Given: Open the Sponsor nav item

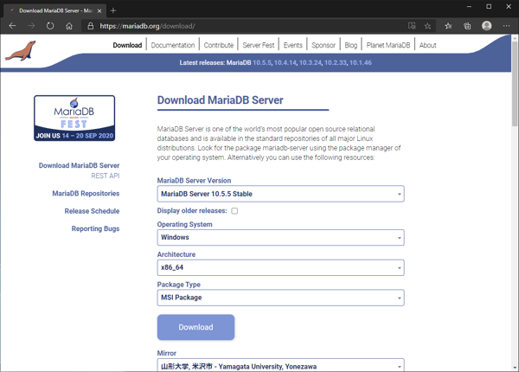Looking at the screenshot, I should point(324,45).
